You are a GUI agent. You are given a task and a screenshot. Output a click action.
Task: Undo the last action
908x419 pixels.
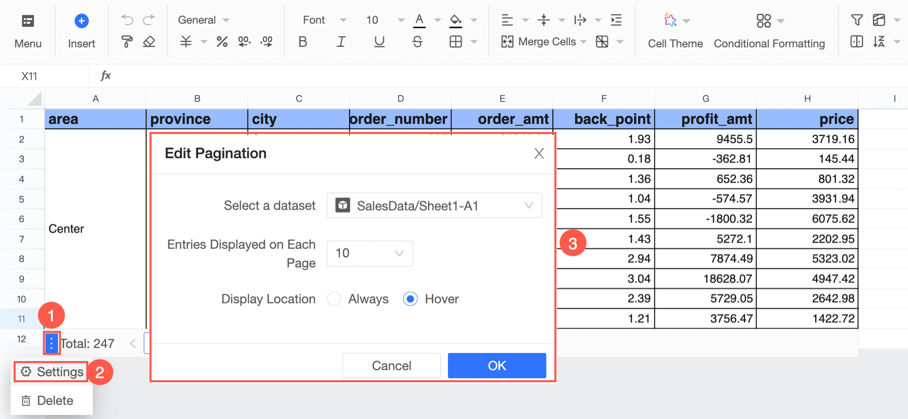(x=127, y=20)
